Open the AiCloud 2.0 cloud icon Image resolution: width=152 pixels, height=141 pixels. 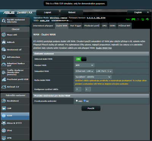point(4,87)
